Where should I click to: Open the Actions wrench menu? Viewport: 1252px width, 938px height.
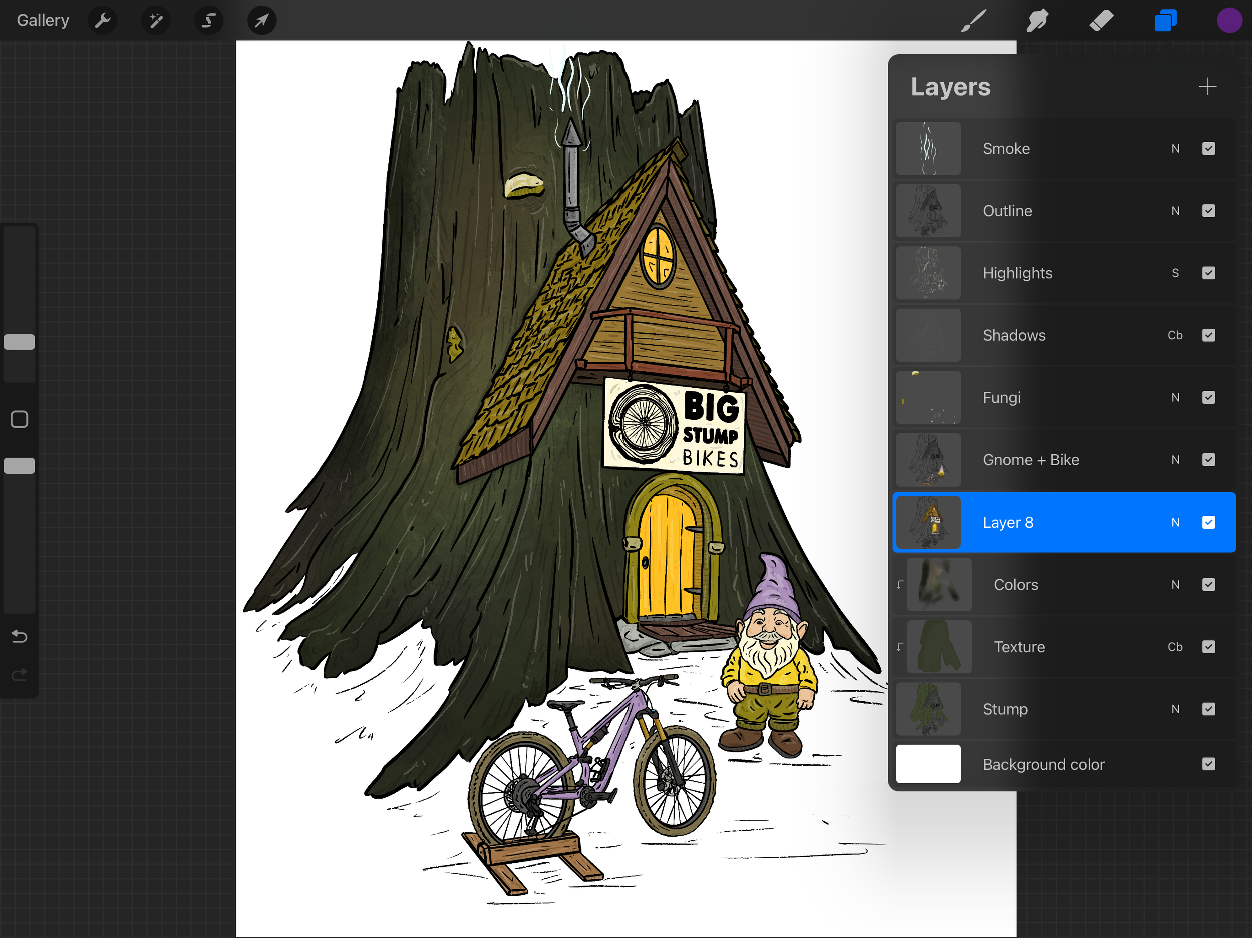pyautogui.click(x=103, y=21)
